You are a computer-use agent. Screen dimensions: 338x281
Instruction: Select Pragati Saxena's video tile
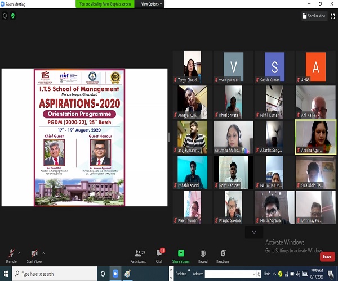click(233, 207)
